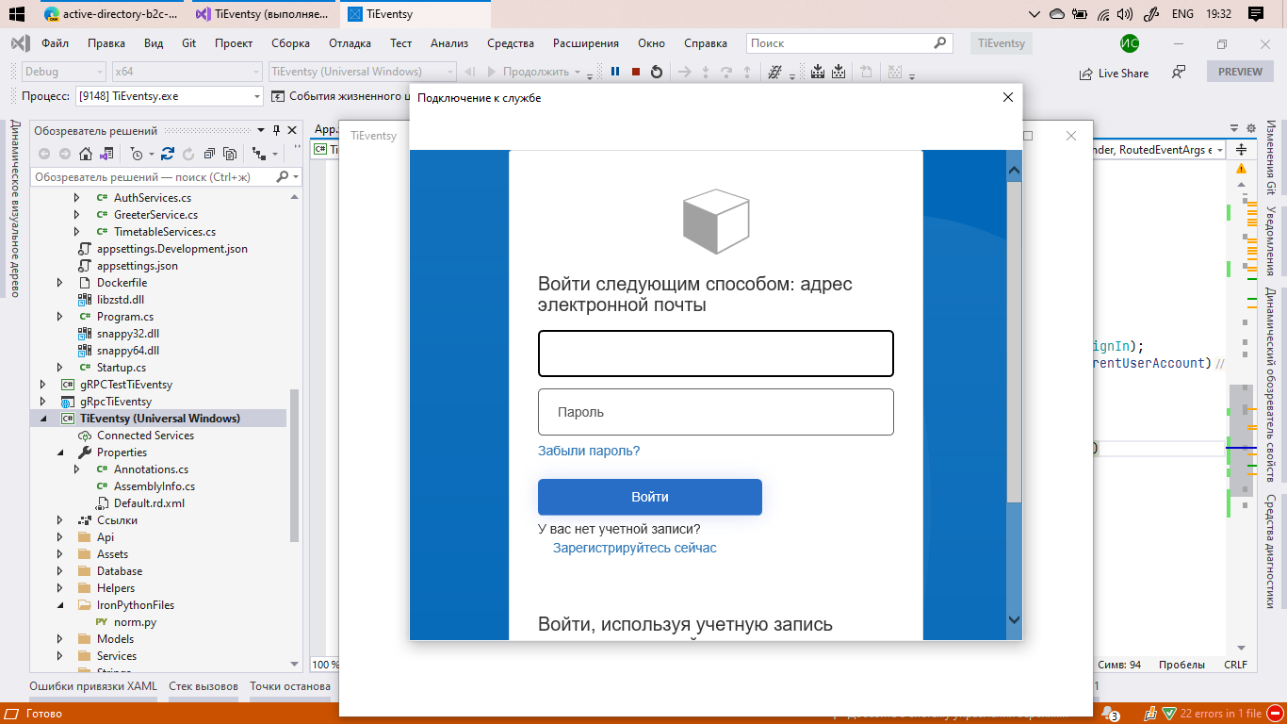The width and height of the screenshot is (1287, 724).
Task: Expand the Dockerfile node
Action: click(x=60, y=283)
